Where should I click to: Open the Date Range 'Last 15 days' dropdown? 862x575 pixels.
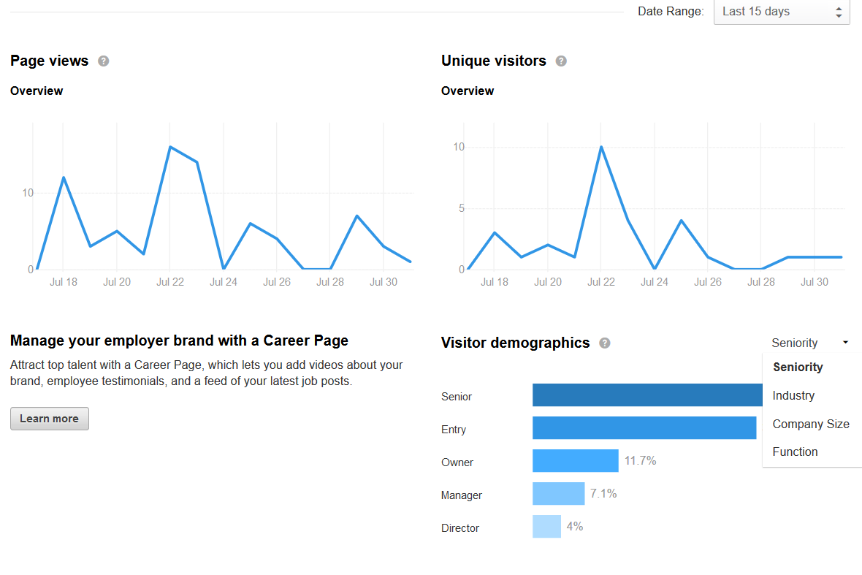coord(782,12)
